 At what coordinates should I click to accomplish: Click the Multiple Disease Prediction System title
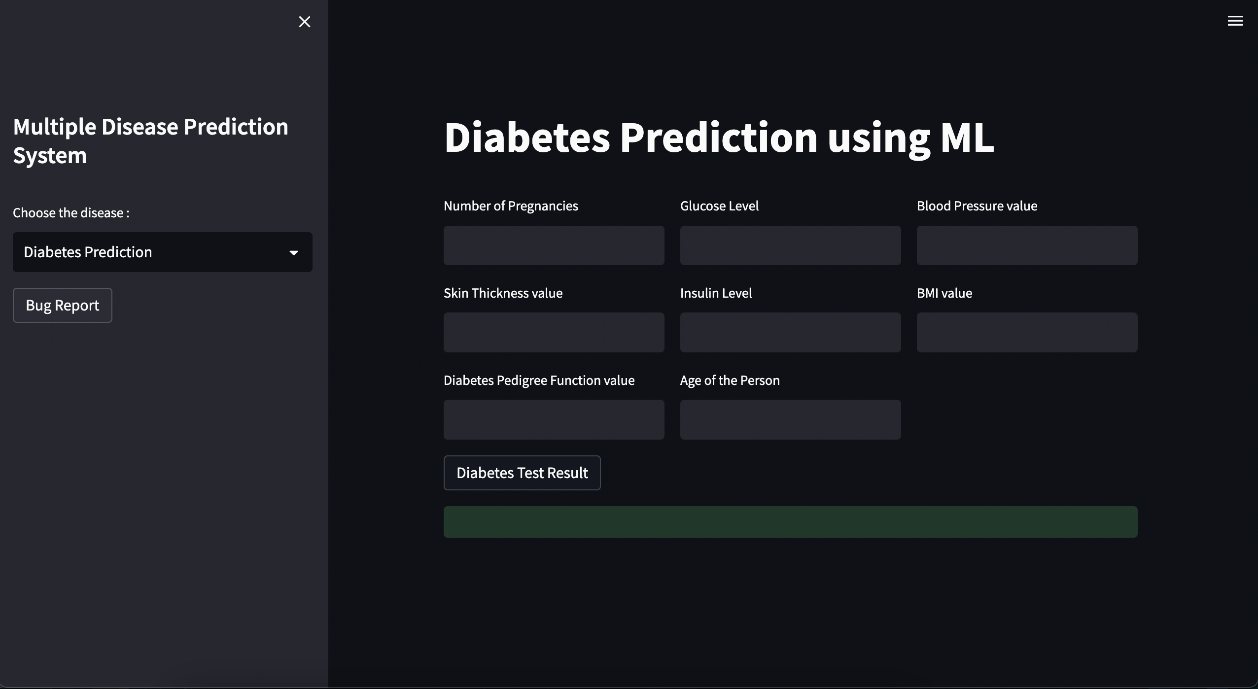point(150,141)
